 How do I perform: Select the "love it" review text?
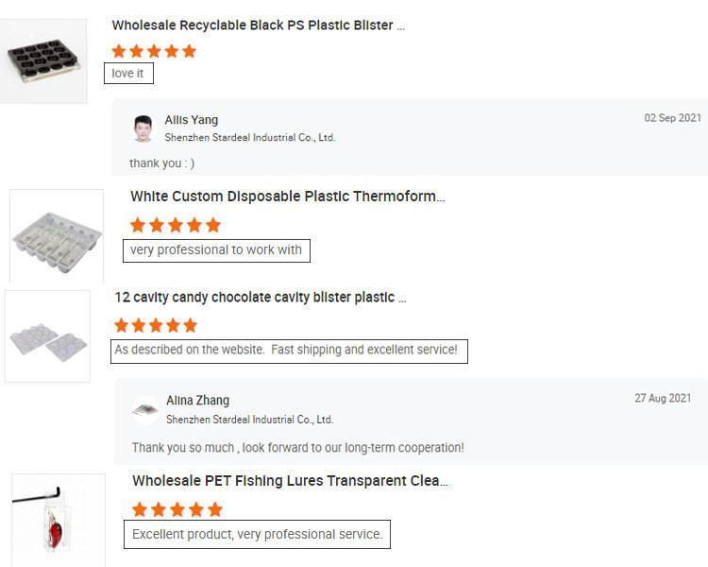click(128, 74)
